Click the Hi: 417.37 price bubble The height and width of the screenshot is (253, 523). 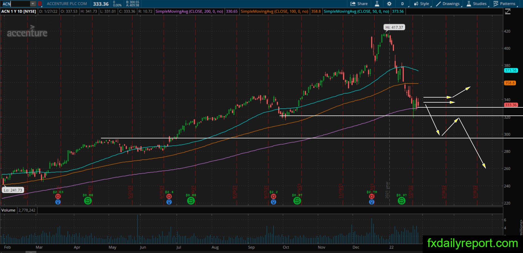pyautogui.click(x=394, y=27)
